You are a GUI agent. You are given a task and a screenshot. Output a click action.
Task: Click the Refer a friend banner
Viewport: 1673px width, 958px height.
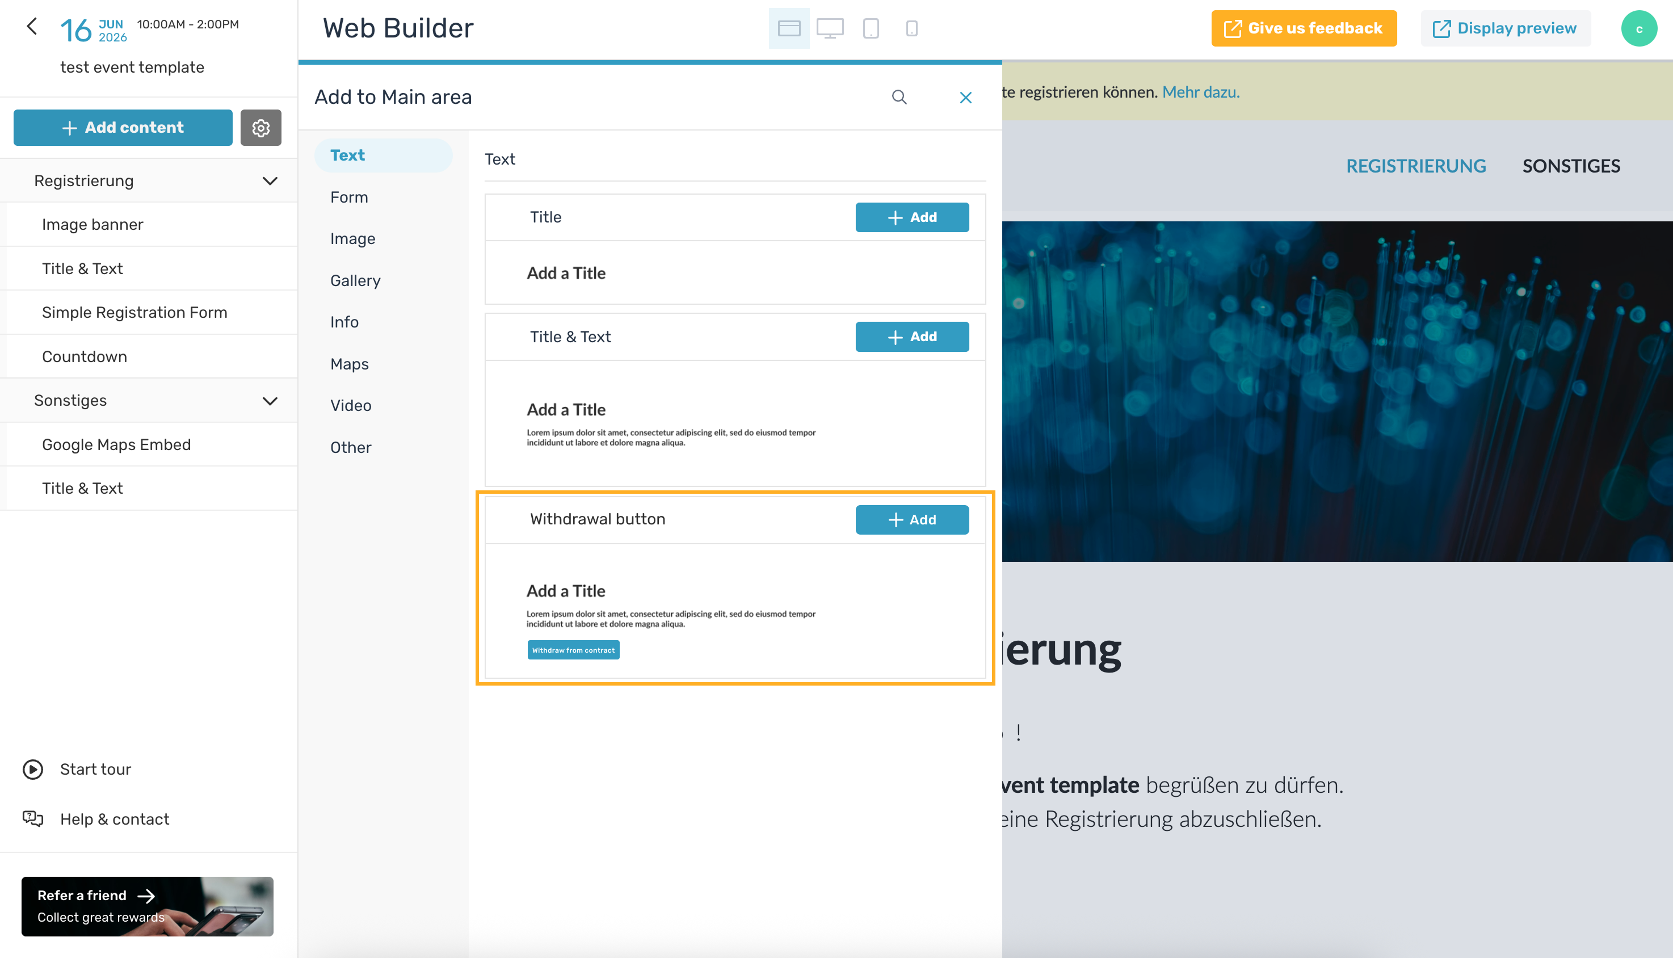(148, 906)
